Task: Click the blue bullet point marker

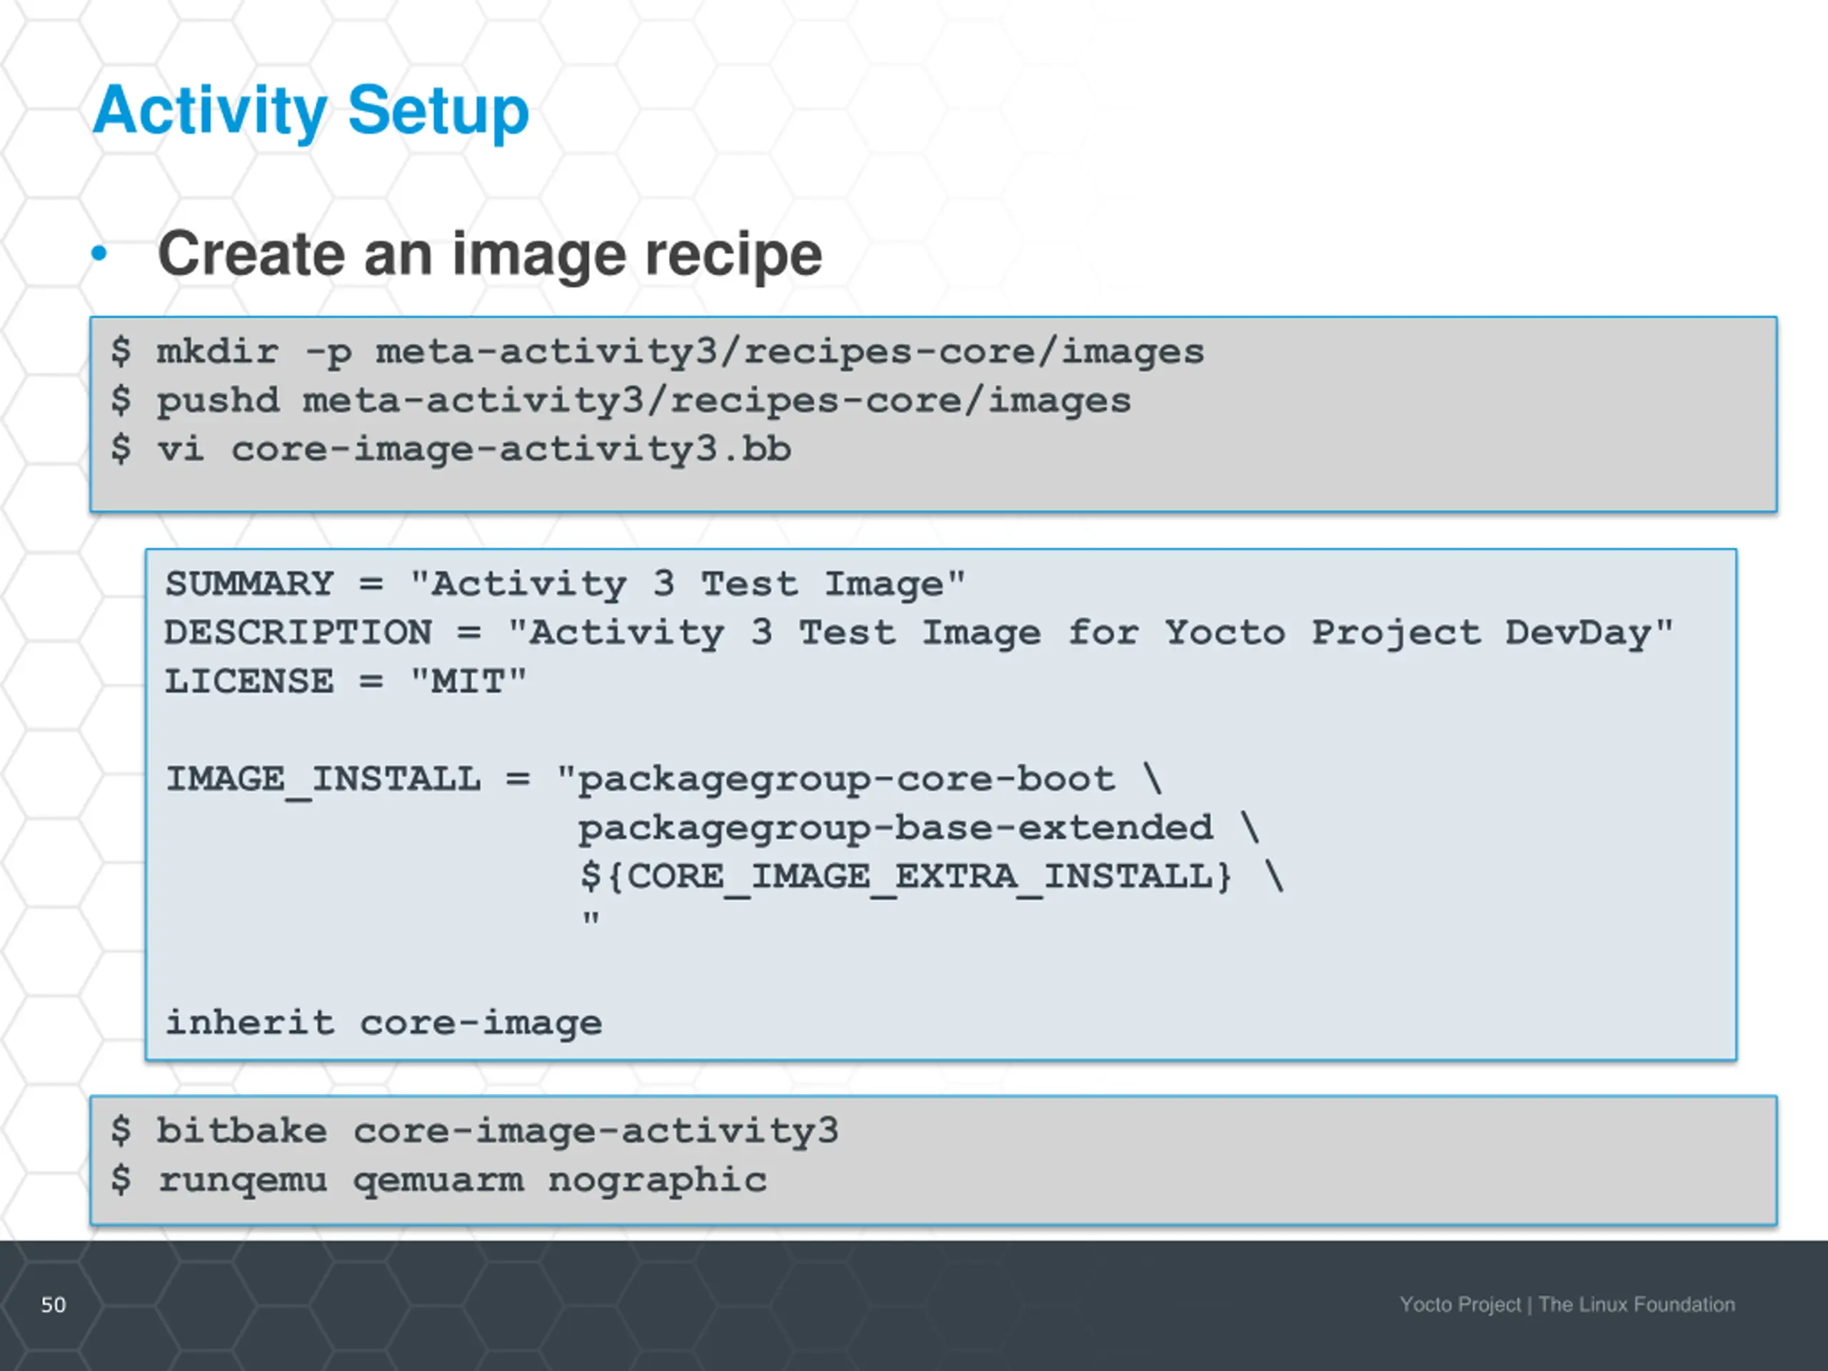Action: (99, 254)
